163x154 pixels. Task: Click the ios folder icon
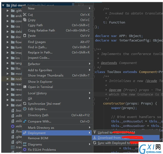pos(13,58)
